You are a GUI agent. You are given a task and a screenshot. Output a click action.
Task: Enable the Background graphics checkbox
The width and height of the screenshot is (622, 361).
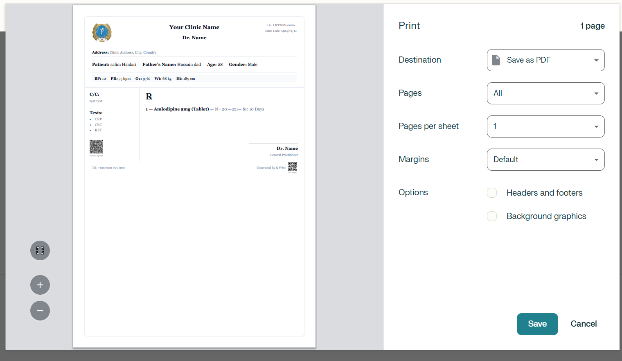[491, 216]
